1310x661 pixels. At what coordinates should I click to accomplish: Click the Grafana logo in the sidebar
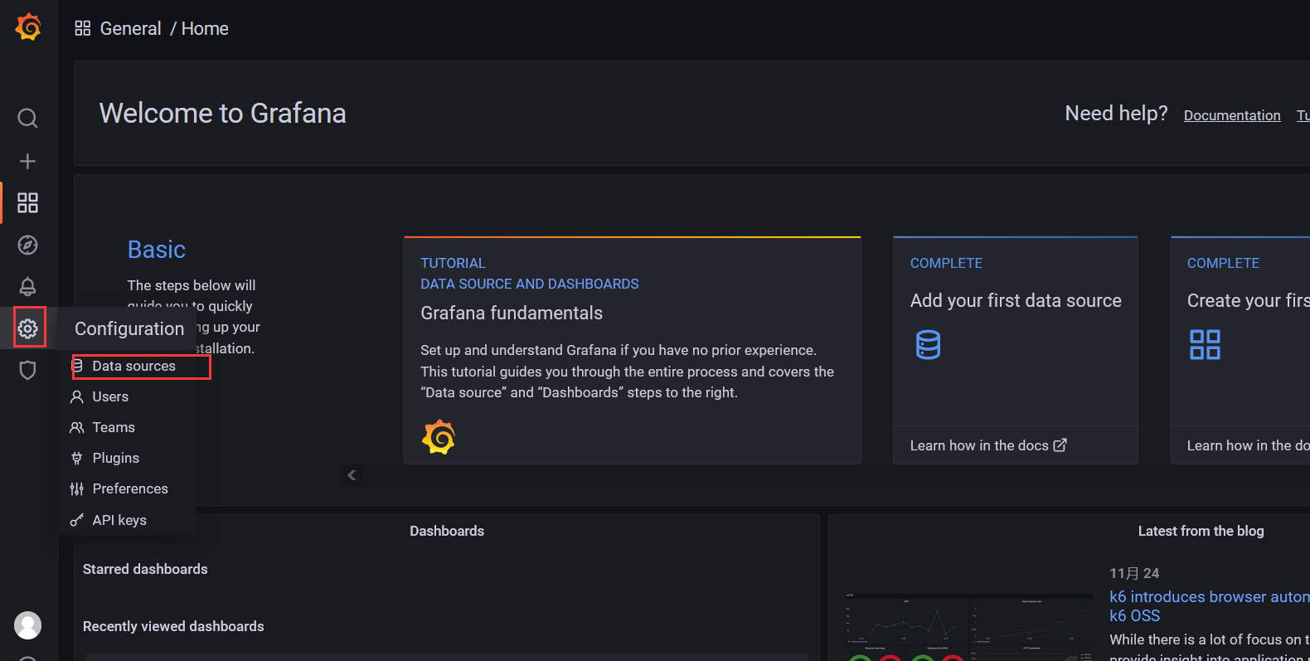click(28, 27)
